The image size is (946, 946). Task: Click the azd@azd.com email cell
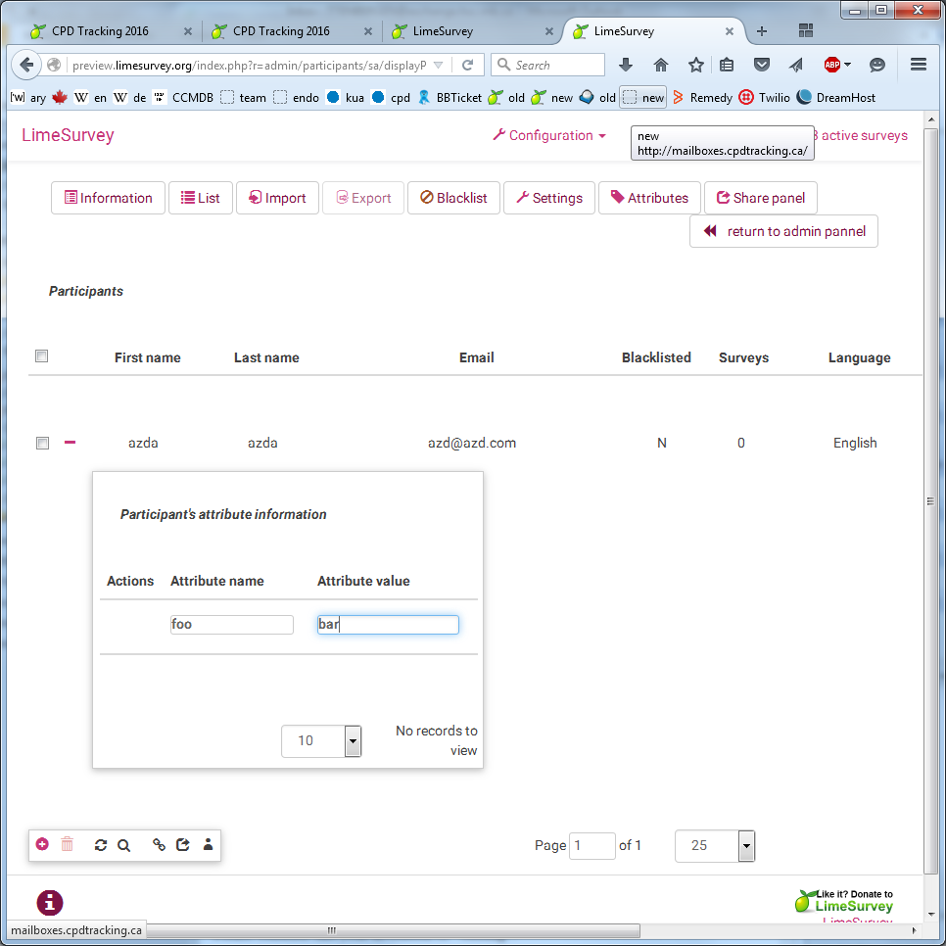pyautogui.click(x=472, y=443)
